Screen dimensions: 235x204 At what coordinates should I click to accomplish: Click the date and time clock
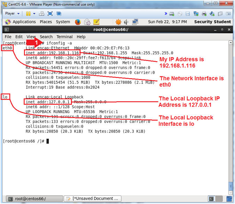point(168,22)
